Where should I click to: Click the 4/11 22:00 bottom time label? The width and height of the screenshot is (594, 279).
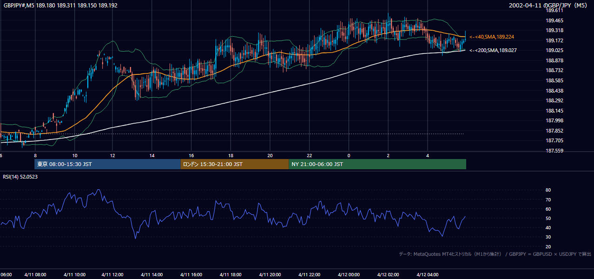(310, 275)
